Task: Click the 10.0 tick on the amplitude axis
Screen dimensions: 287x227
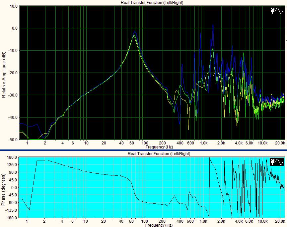Action: pos(14,6)
